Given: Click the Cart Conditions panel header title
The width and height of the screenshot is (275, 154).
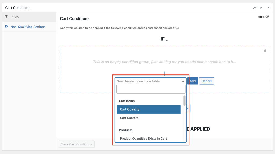Looking at the screenshot, I should (x=18, y=8).
